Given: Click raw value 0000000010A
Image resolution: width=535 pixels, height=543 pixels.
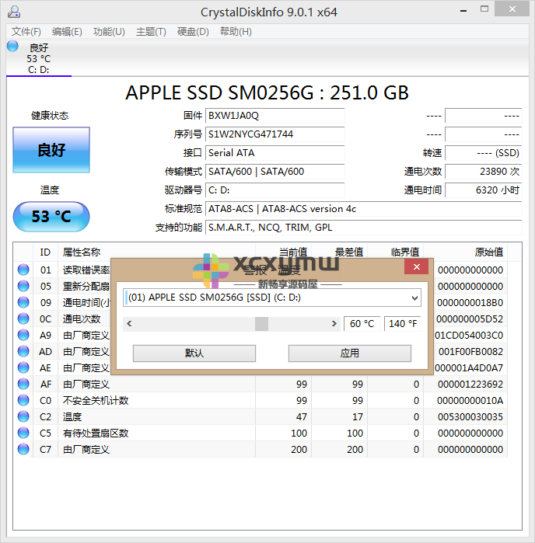Looking at the screenshot, I should pos(470,401).
